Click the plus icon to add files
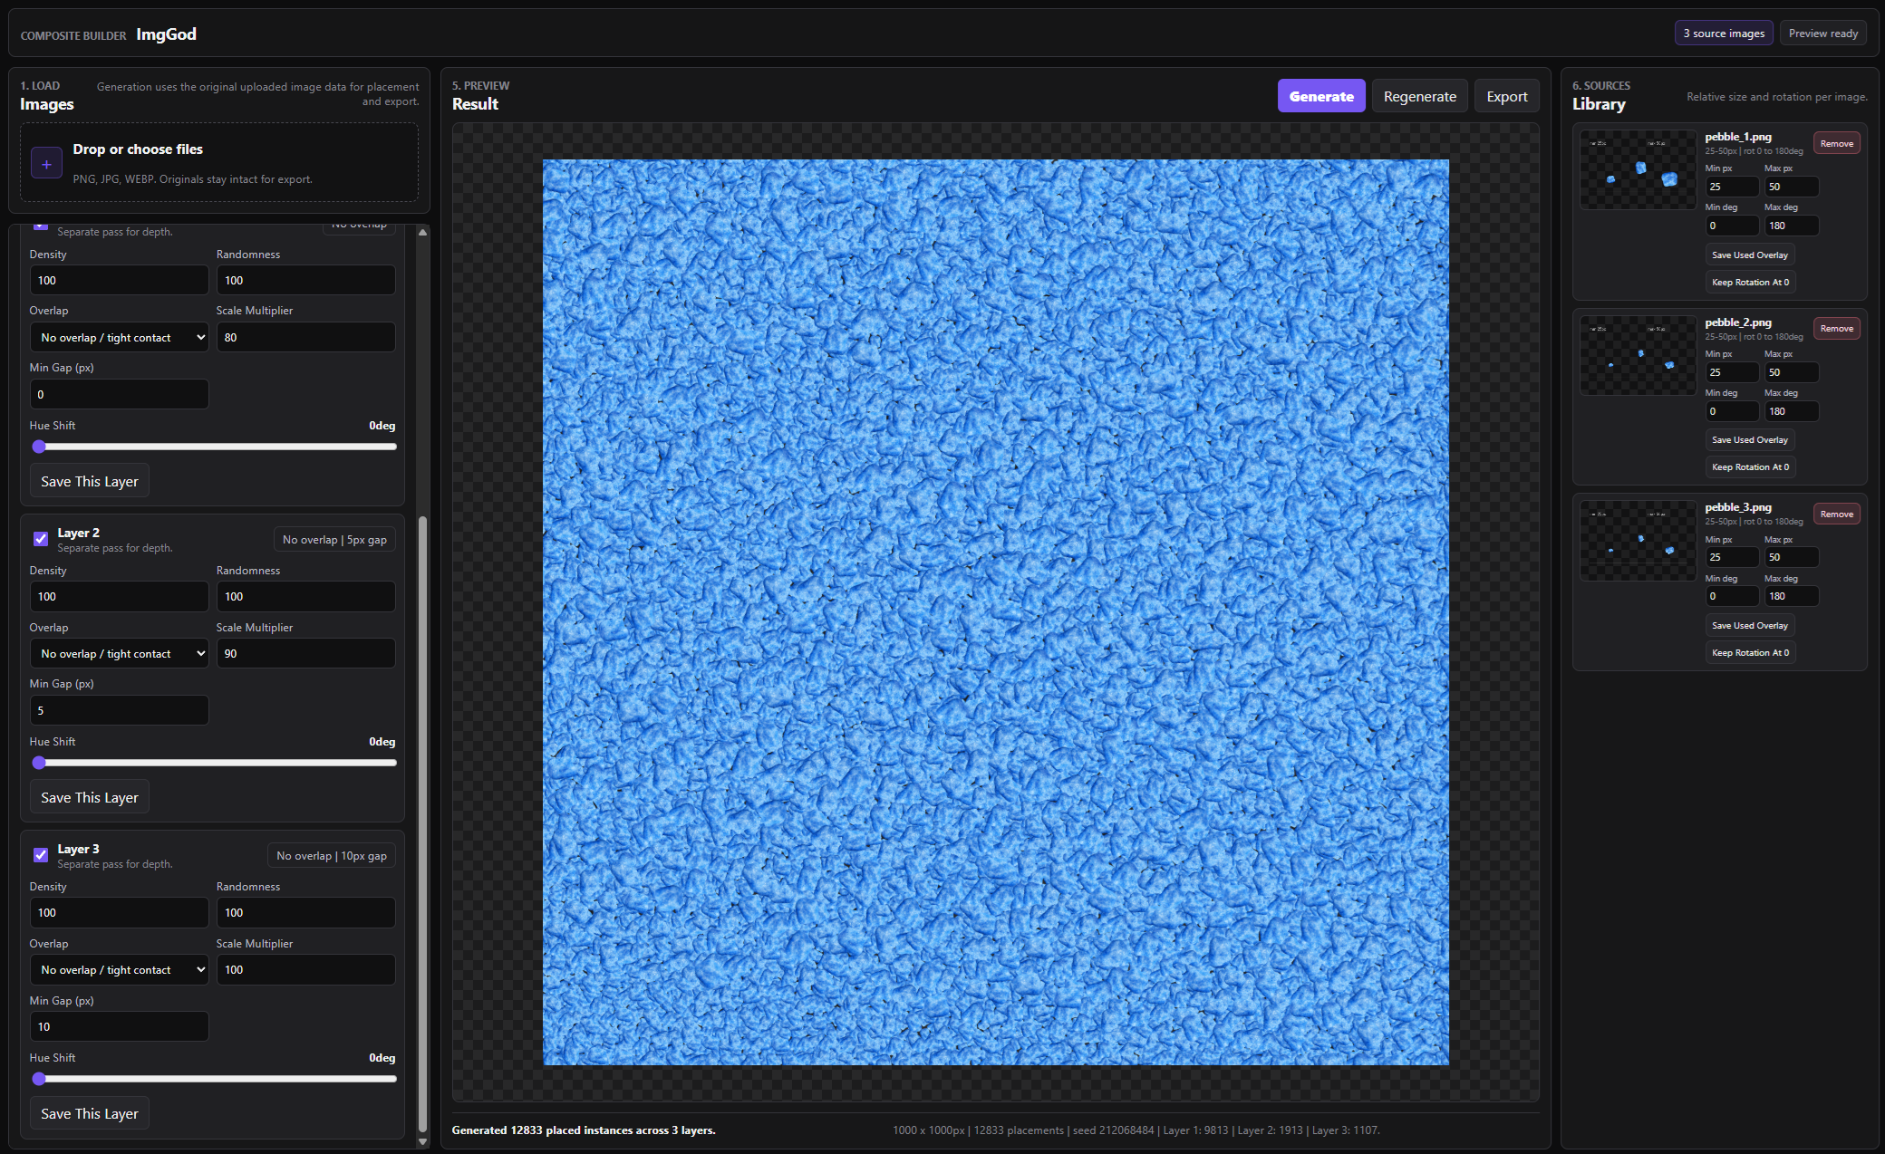Screen dimensions: 1885x1154 click(x=46, y=164)
